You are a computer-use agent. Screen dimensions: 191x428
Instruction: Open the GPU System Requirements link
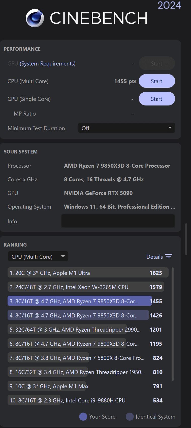[48, 63]
